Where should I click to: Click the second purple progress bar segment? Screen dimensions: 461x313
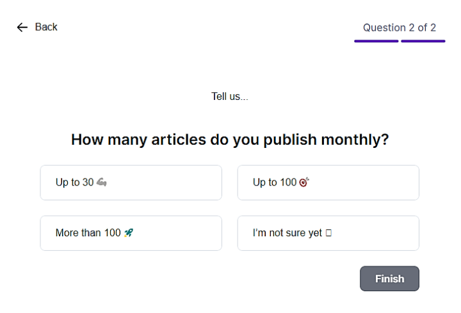coord(423,41)
